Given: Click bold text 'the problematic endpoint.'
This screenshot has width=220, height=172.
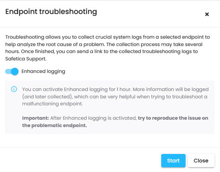Looking at the screenshot, I should (x=55, y=125).
